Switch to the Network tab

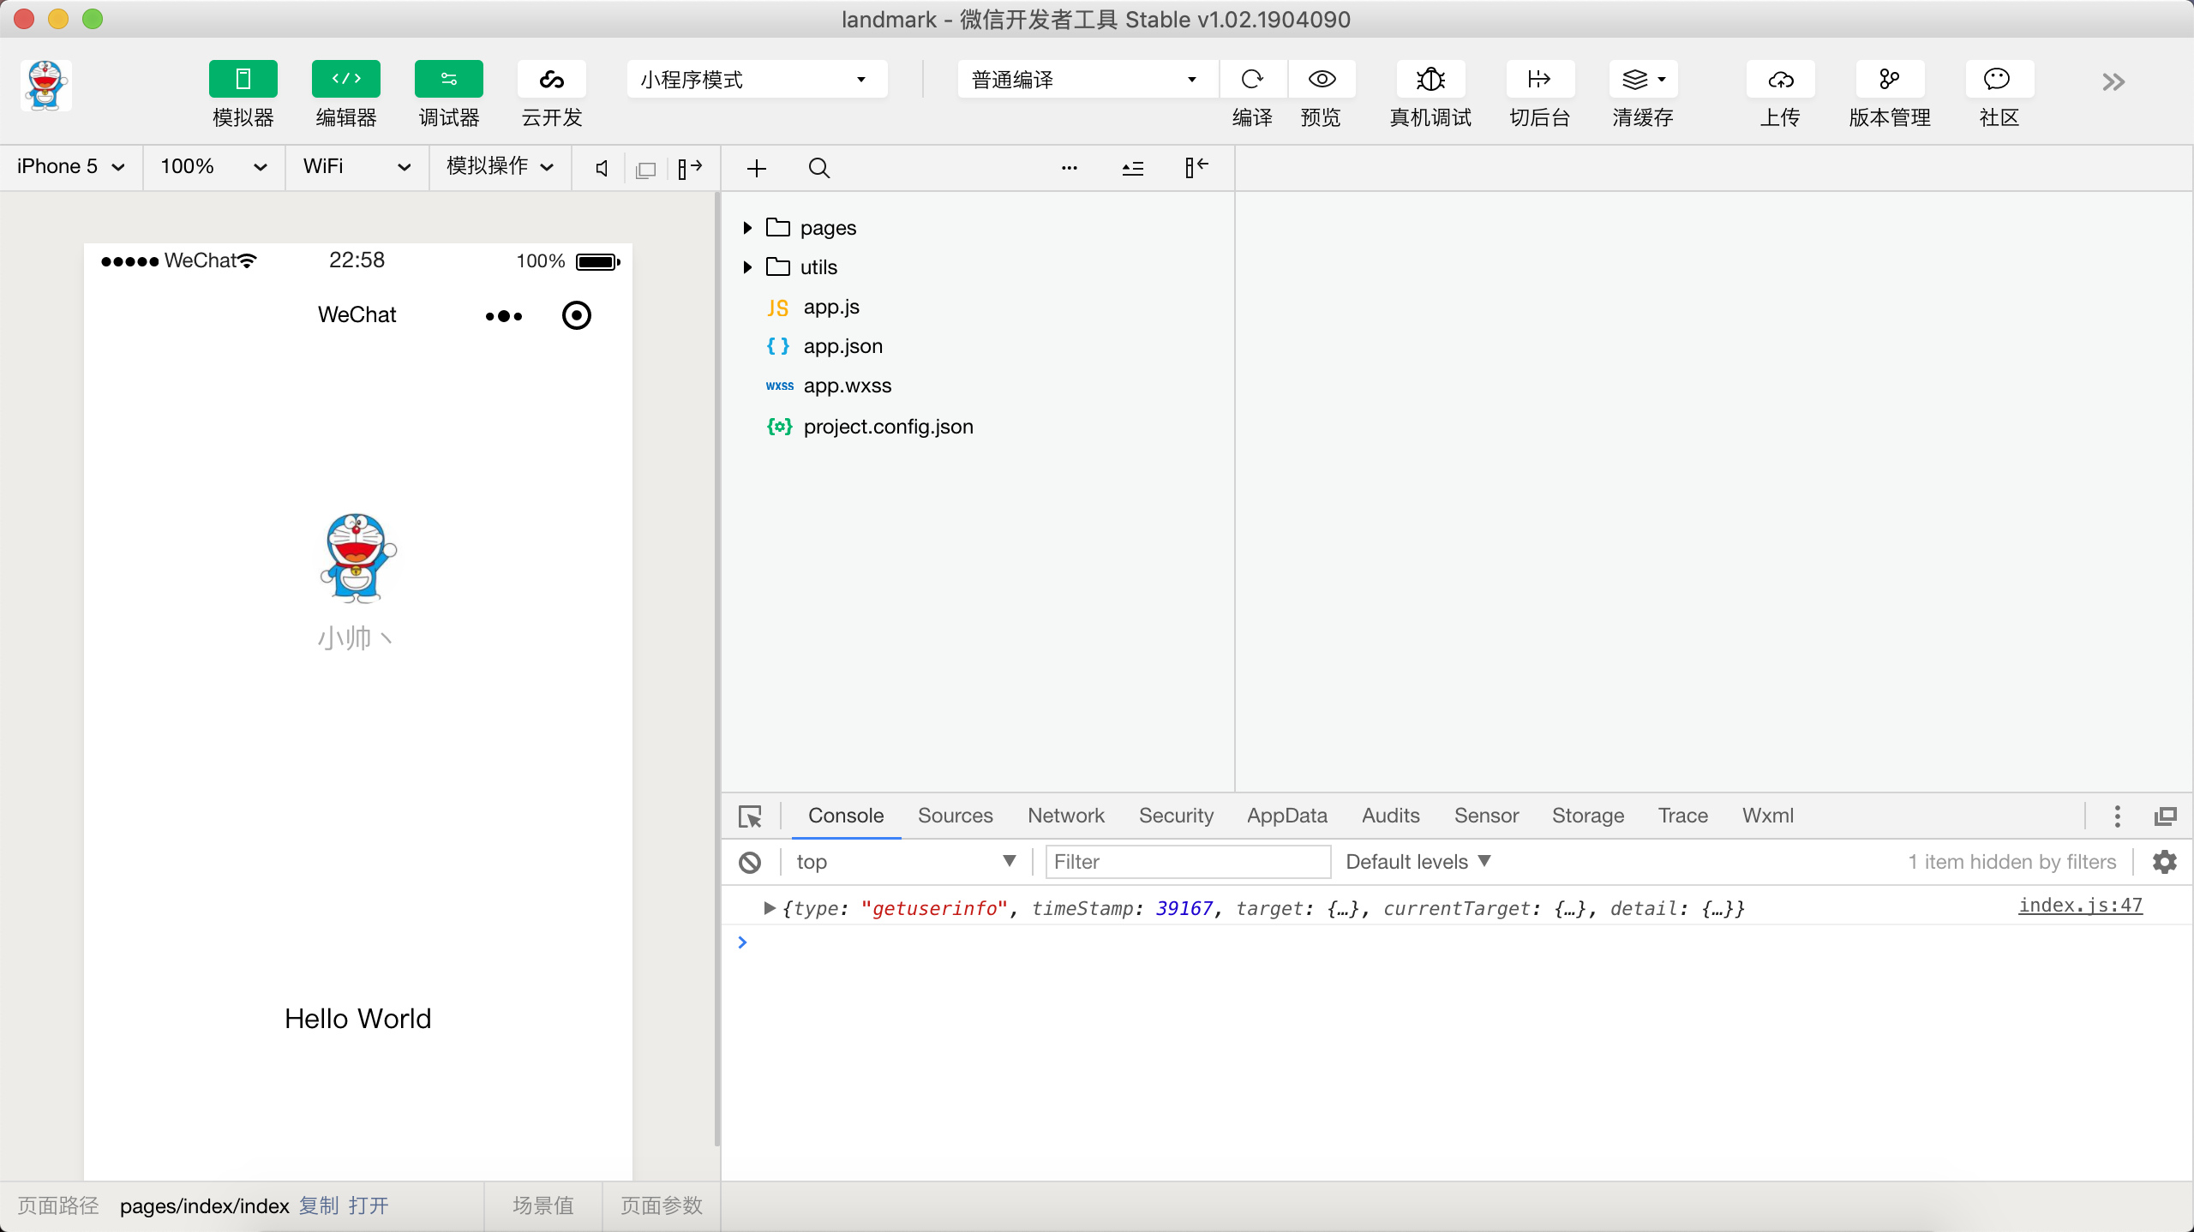(x=1065, y=816)
